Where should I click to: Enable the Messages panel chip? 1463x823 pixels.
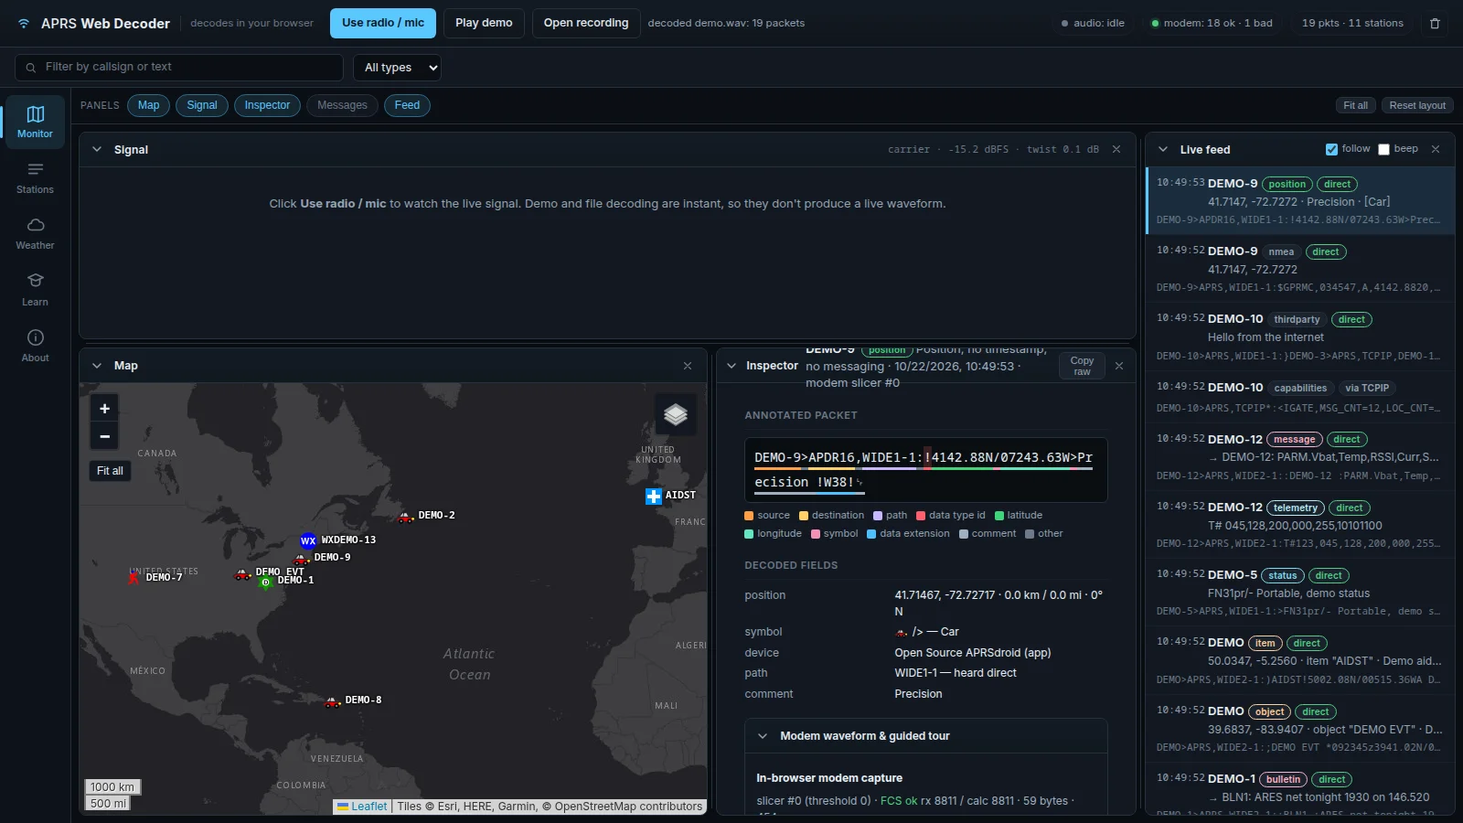pyautogui.click(x=342, y=105)
